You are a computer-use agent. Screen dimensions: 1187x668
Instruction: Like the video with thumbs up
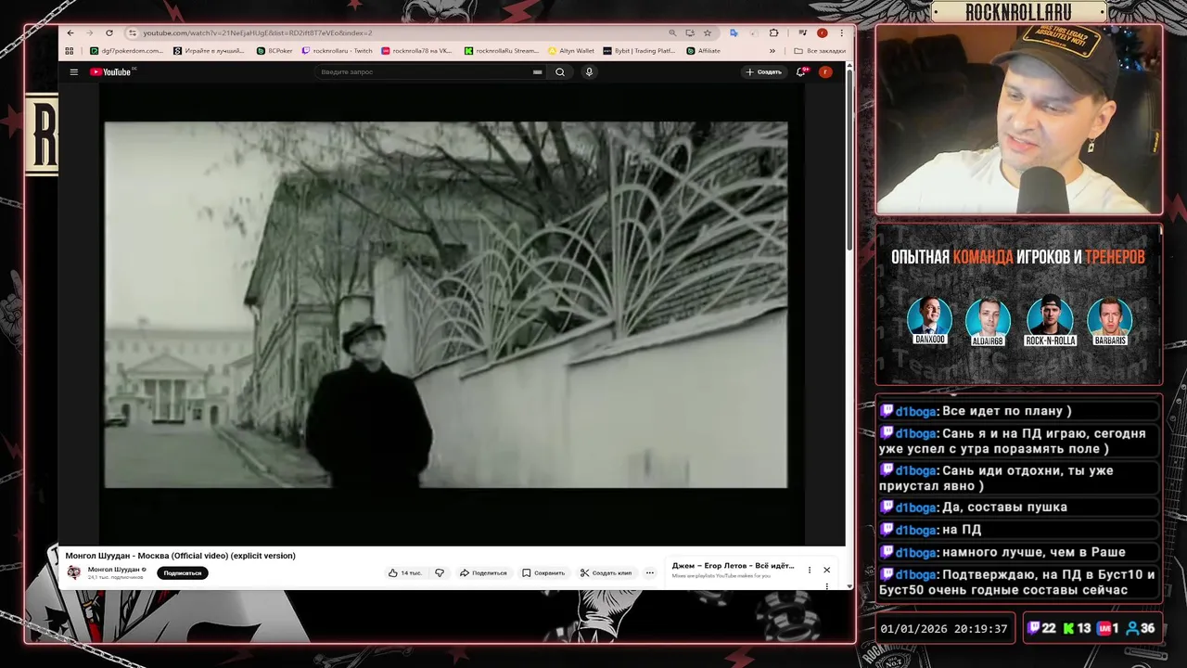pos(406,572)
